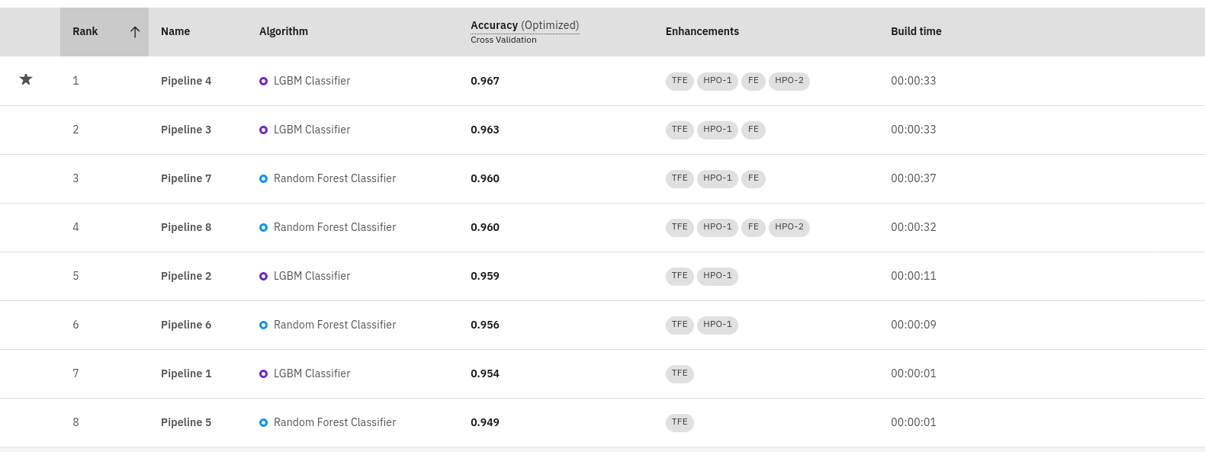Select the FE tag on Pipeline 3
The image size is (1205, 452).
(754, 130)
